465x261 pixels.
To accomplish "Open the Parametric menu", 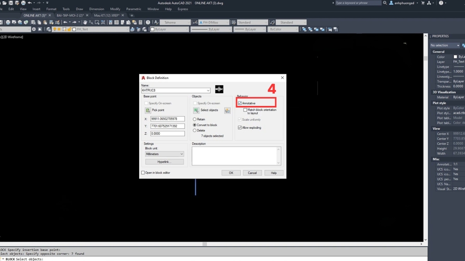I will (x=134, y=9).
